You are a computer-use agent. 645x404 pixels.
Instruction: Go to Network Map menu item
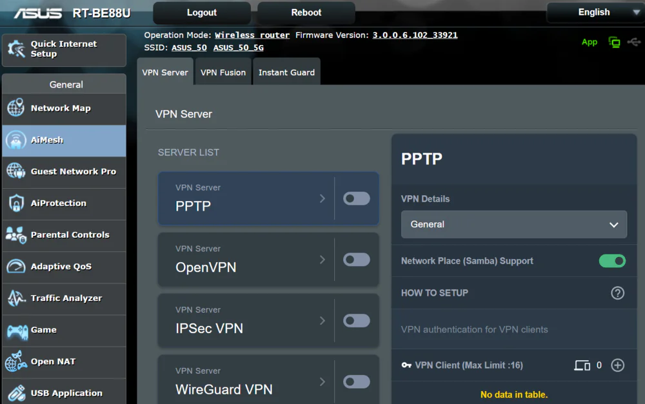pos(64,108)
